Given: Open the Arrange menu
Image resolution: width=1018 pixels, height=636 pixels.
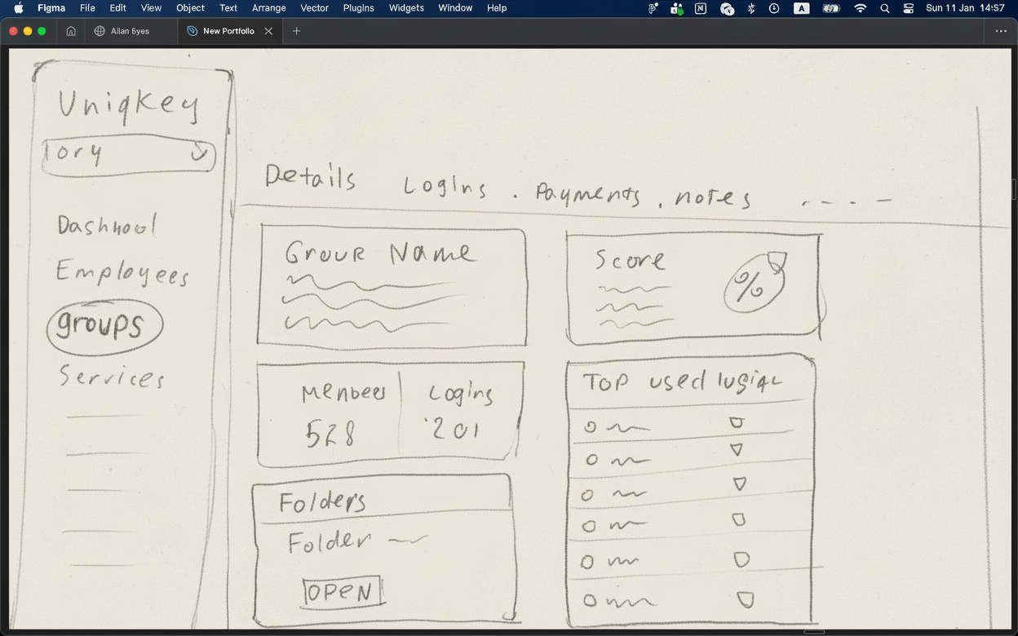Looking at the screenshot, I should pos(268,8).
